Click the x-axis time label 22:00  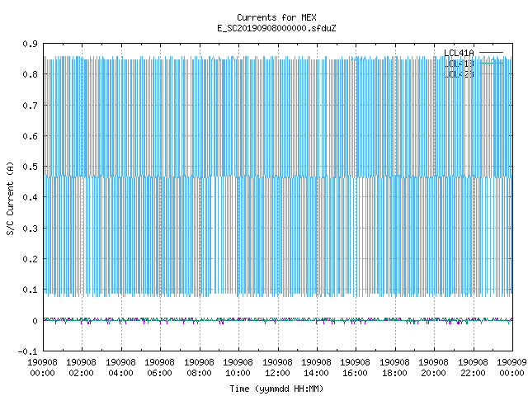(x=473, y=373)
